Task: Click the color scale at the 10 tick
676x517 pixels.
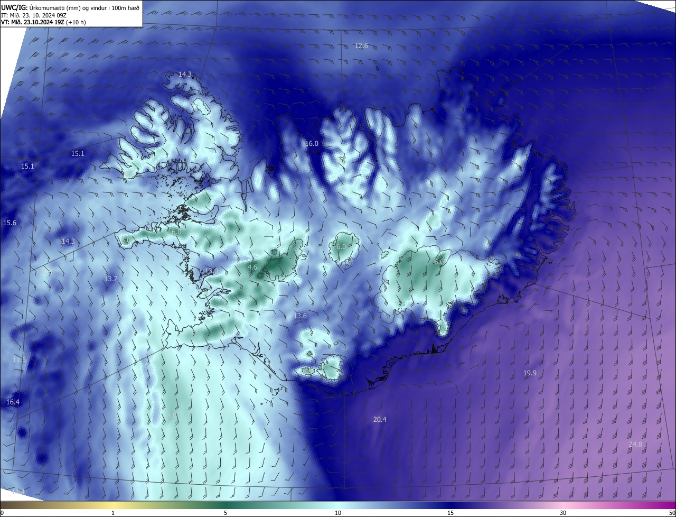Action: click(x=338, y=513)
